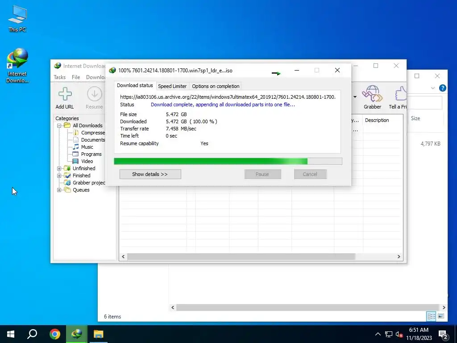
Task: Collapse the All Downloads tree node
Action: [59, 125]
